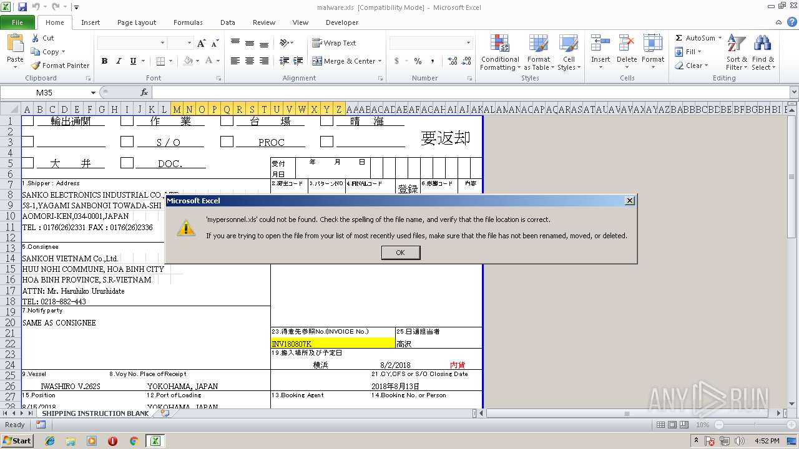The width and height of the screenshot is (799, 449).
Task: Click the Orientation text-angle icon
Action: click(x=285, y=43)
